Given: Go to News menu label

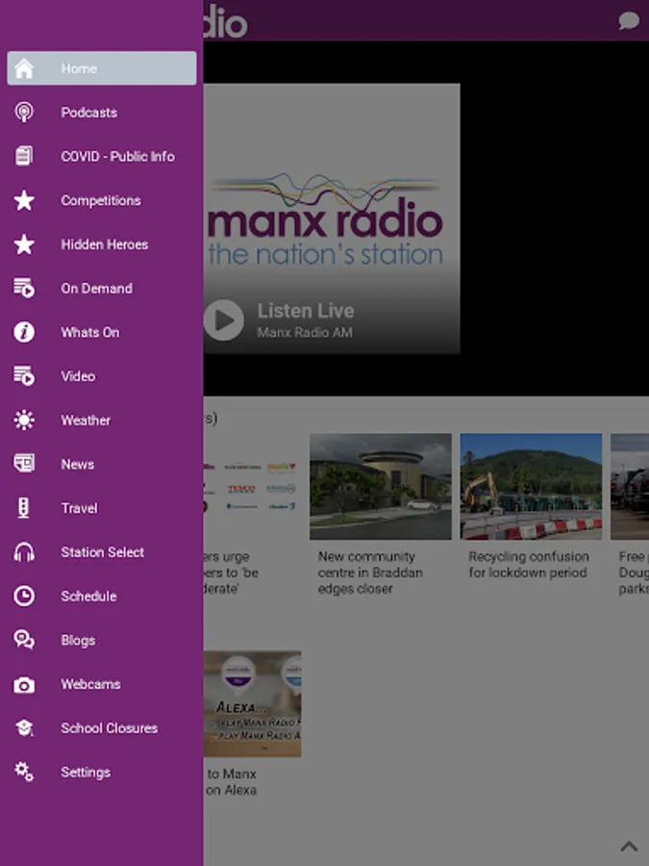Looking at the screenshot, I should tap(77, 464).
